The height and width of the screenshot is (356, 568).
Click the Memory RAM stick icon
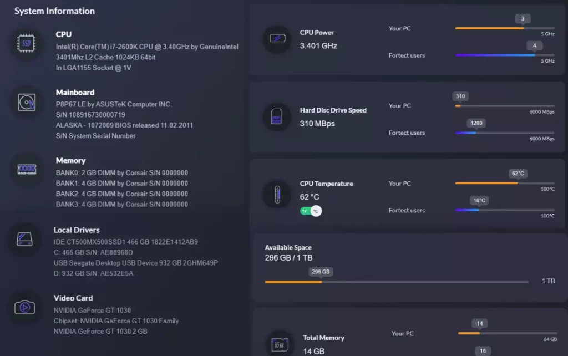click(x=27, y=169)
